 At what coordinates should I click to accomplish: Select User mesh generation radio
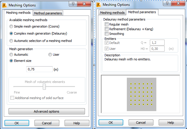(x=50, y=55)
